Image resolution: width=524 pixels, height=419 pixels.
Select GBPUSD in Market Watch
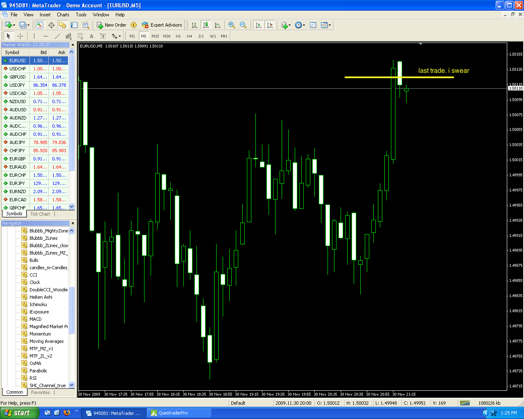(35, 77)
